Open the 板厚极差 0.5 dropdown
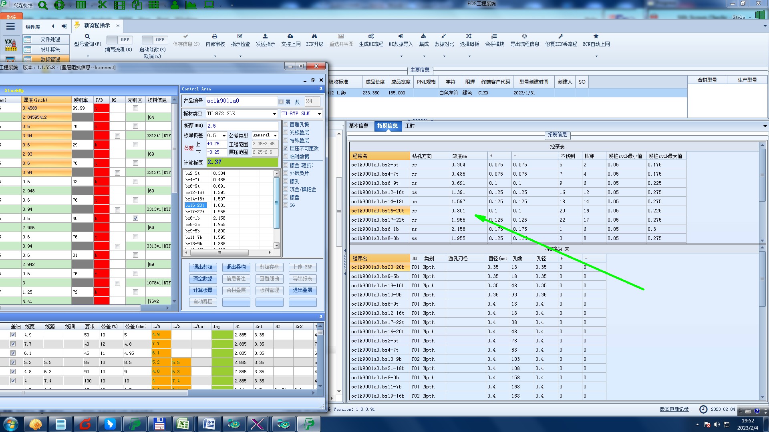Viewport: 769px width, 432px height. point(224,136)
